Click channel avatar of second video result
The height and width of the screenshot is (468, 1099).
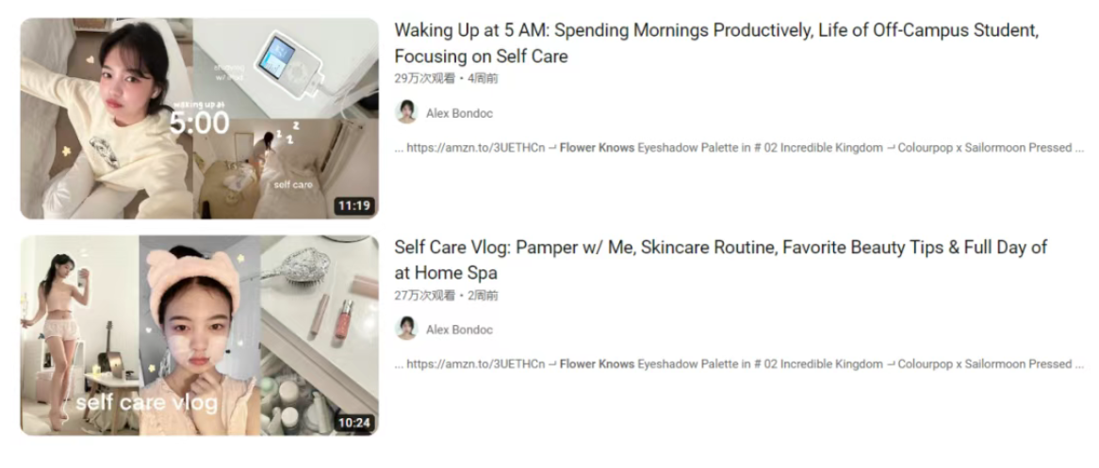point(406,329)
